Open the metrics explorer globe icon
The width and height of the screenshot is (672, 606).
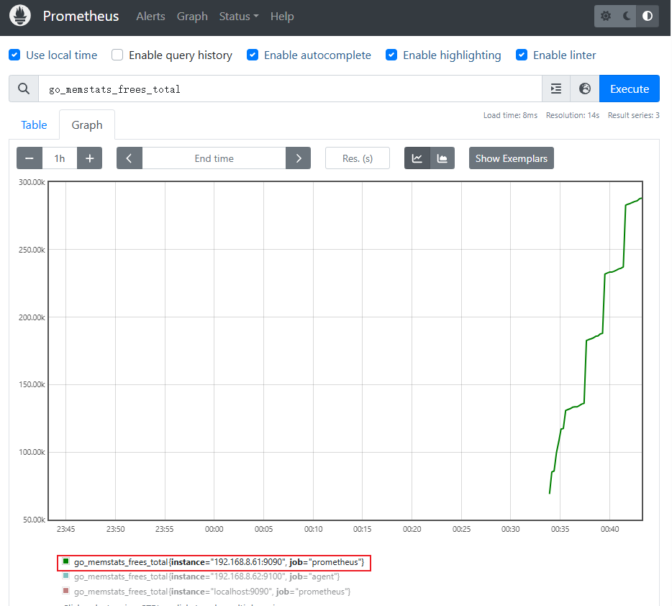585,89
